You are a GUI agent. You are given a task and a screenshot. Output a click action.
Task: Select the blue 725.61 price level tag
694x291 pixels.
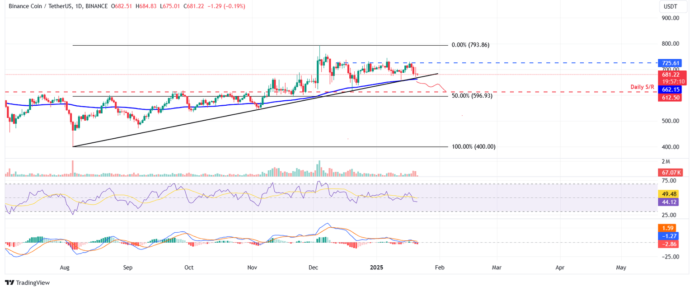click(671, 63)
